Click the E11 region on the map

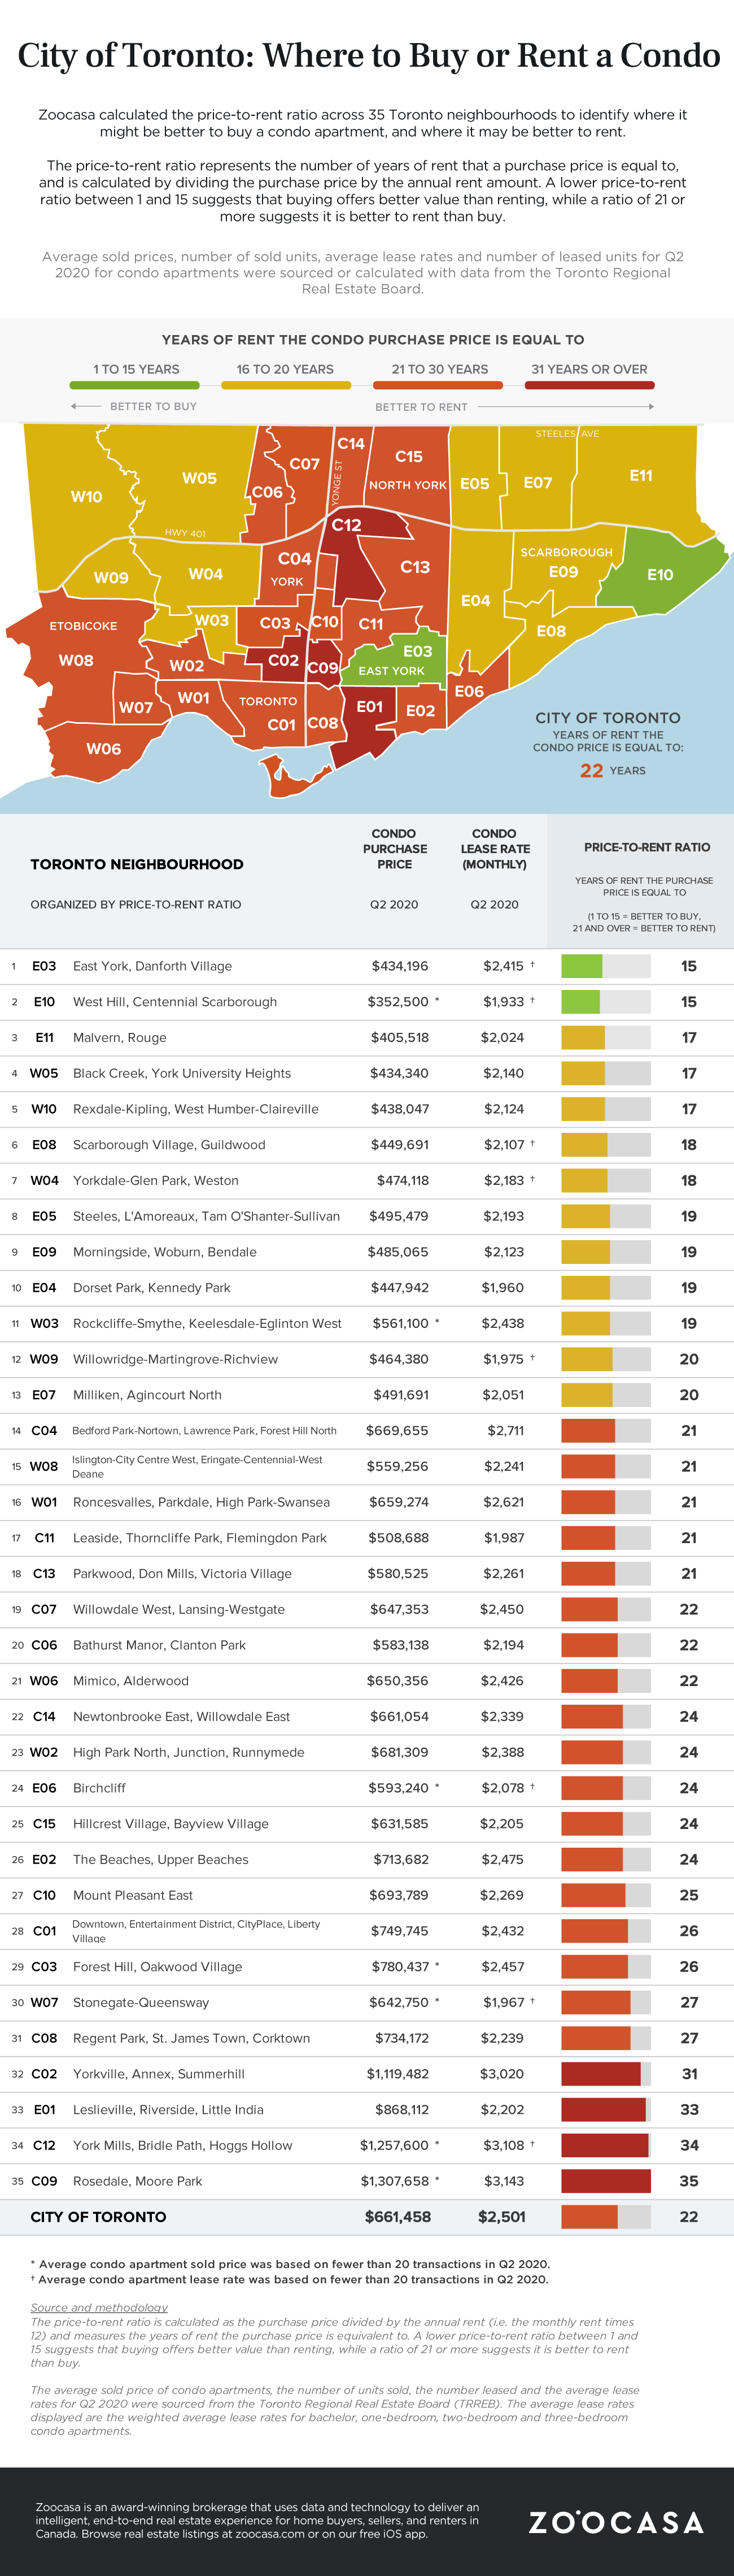(x=641, y=476)
